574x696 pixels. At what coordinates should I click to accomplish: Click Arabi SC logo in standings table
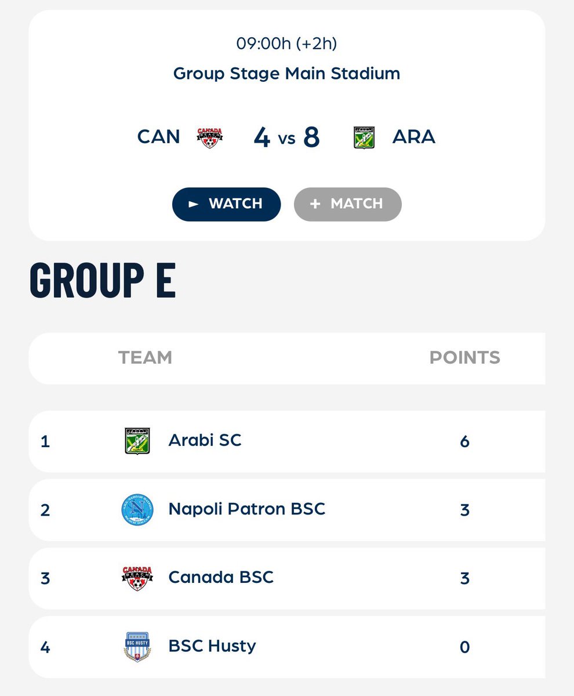[137, 441]
